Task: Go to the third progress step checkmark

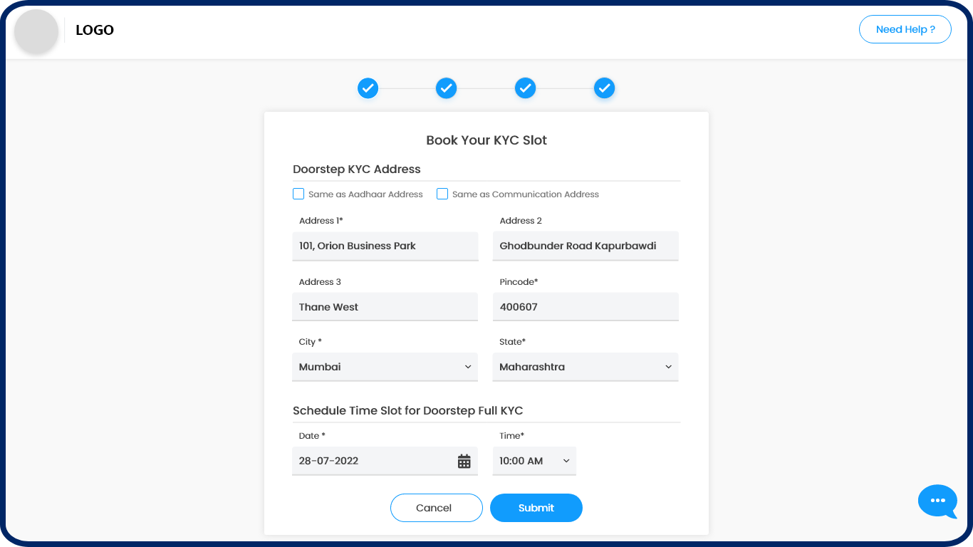Action: 525,88
